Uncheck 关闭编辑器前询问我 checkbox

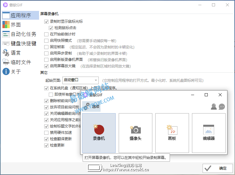(46, 114)
